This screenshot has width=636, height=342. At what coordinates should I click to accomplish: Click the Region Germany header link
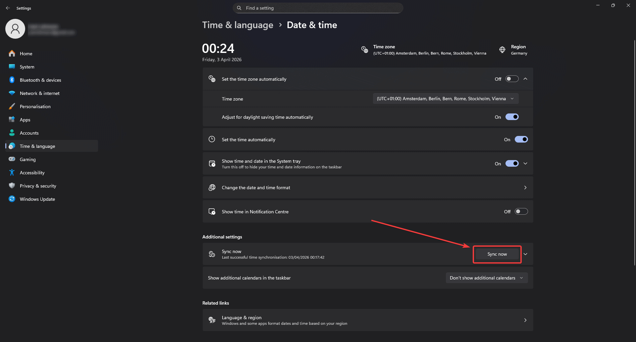(513, 50)
